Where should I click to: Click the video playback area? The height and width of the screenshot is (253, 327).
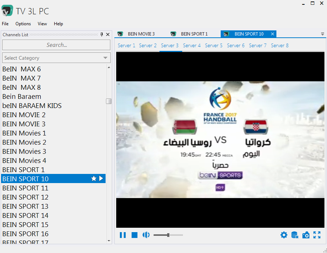pyautogui.click(x=220, y=140)
